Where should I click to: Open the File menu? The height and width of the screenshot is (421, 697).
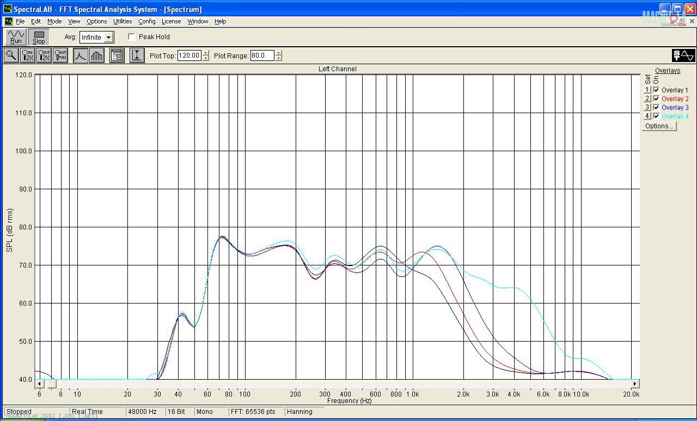point(20,21)
